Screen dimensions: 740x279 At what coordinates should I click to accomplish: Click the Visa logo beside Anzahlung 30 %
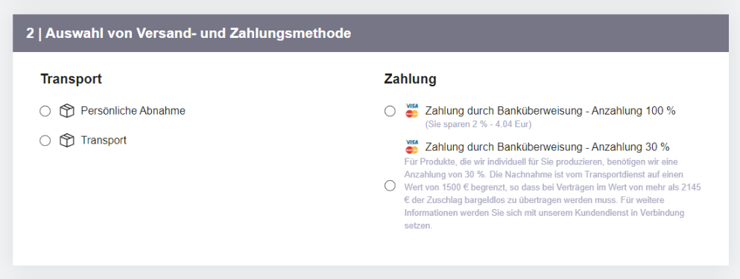coord(412,142)
